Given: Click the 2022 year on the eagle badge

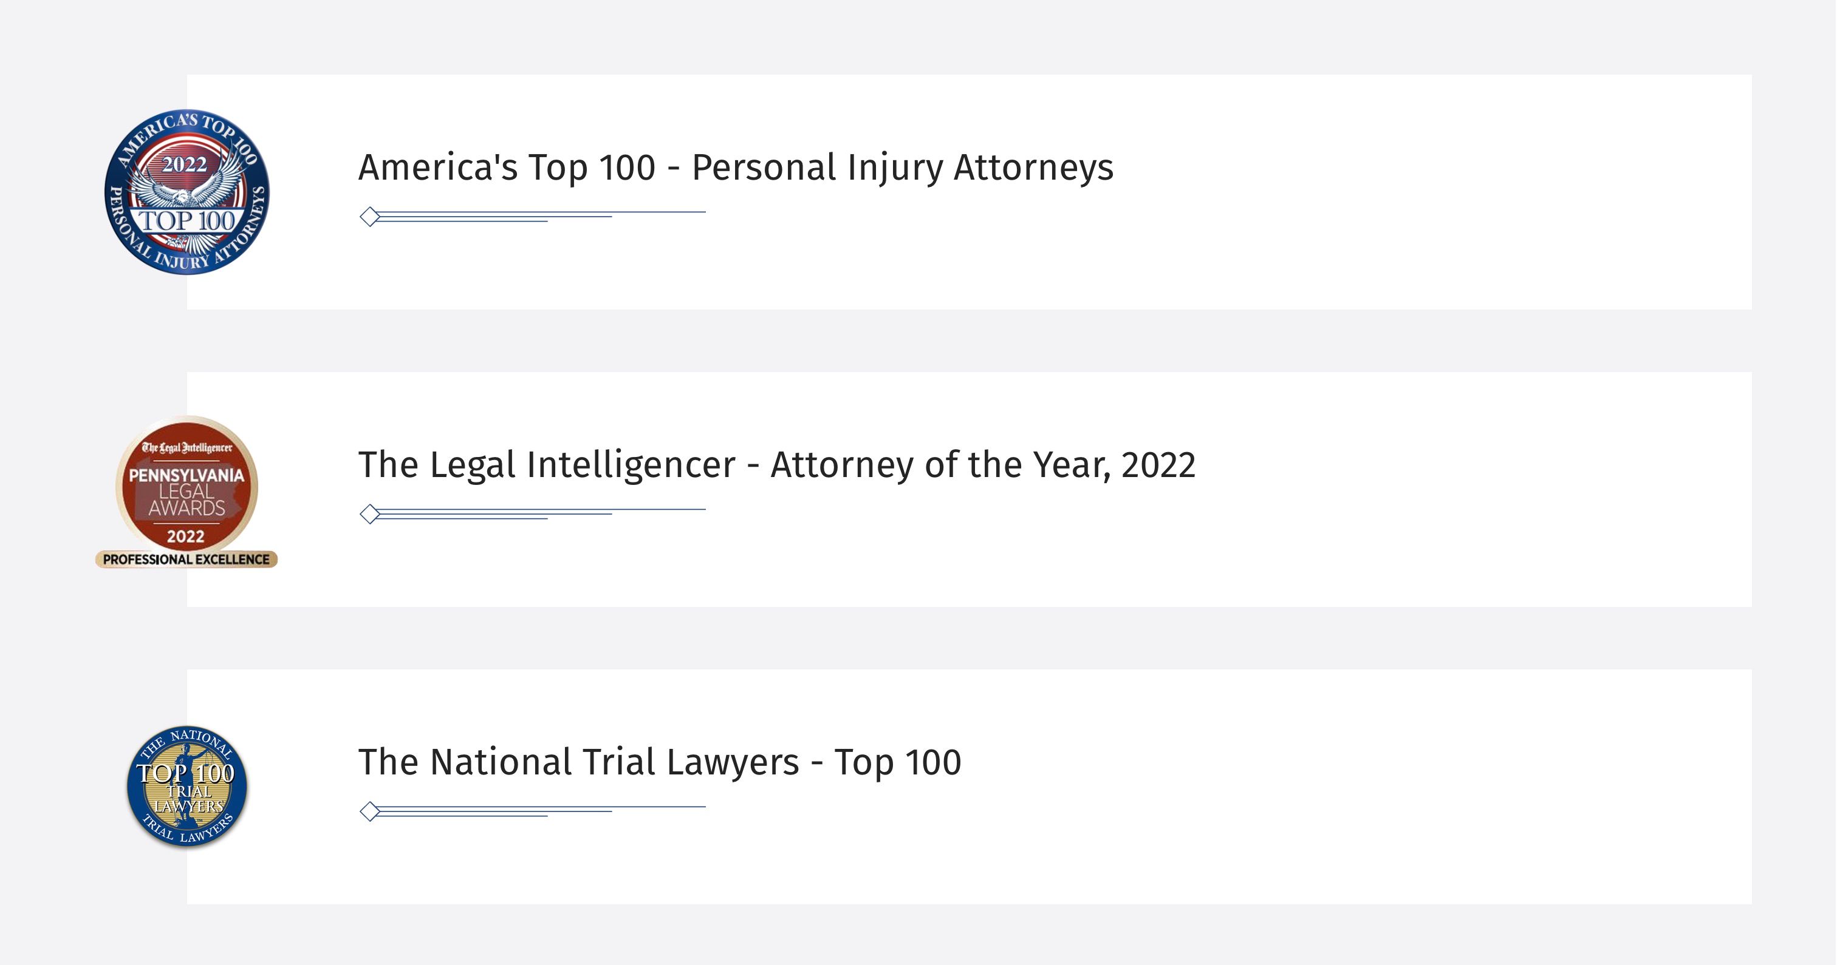Looking at the screenshot, I should tap(184, 164).
